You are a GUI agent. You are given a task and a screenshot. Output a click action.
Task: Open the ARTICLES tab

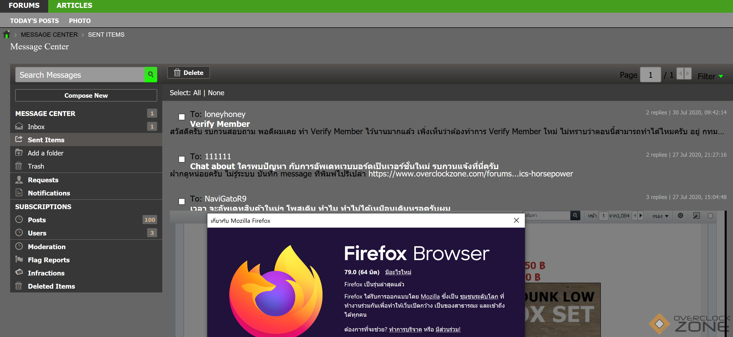tap(74, 5)
